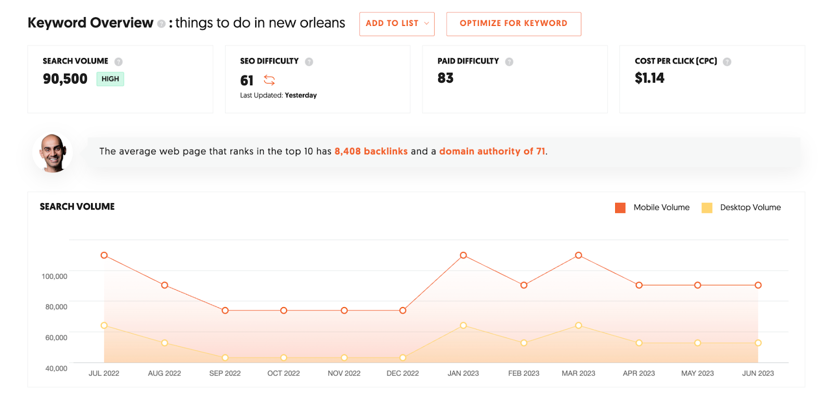832x398 pixels.
Task: Click the Desktop Volume legend label
Action: 750,207
